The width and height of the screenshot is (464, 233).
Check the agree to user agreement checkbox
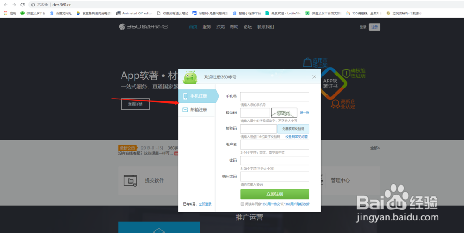pyautogui.click(x=242, y=204)
